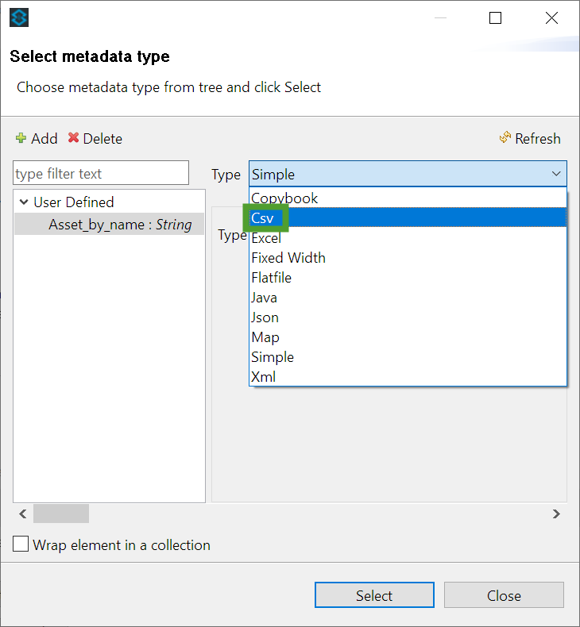Viewport: 580px width, 627px height.
Task: Focus the type filter text field
Action: 101,173
